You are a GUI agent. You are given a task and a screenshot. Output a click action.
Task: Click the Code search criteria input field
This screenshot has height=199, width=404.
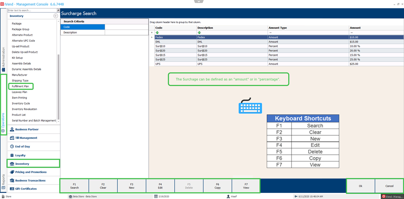[x=127, y=27]
